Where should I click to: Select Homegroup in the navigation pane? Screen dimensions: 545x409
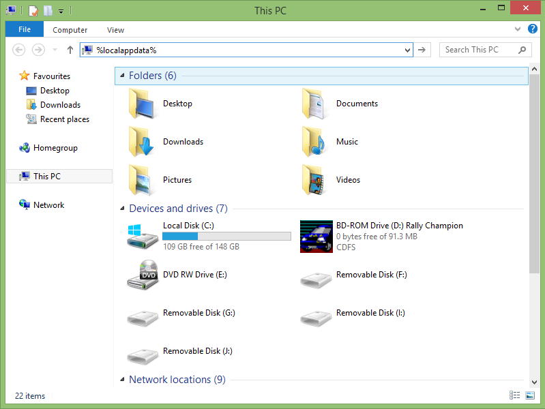[55, 148]
